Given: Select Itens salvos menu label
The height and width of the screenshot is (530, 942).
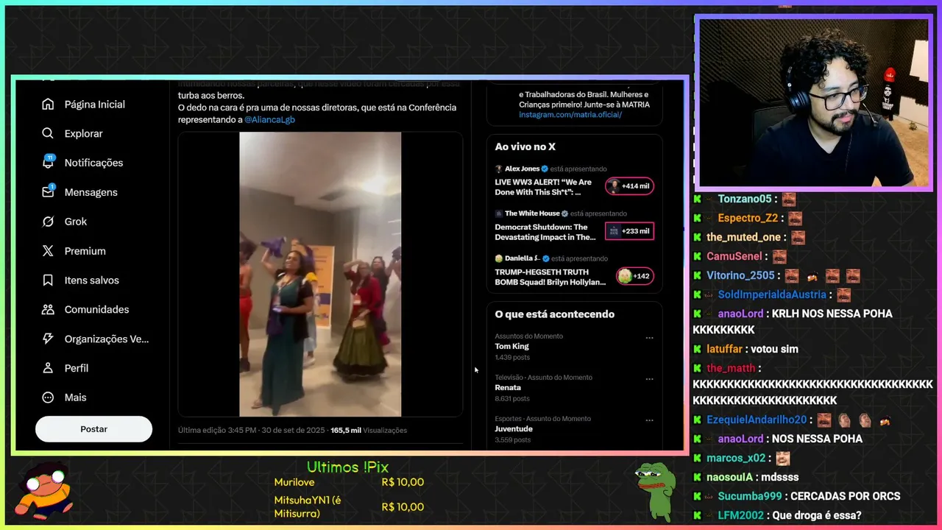Looking at the screenshot, I should [x=92, y=280].
